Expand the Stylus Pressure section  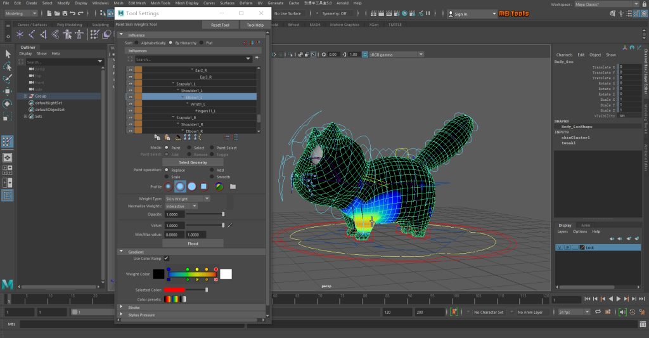pyautogui.click(x=121, y=315)
